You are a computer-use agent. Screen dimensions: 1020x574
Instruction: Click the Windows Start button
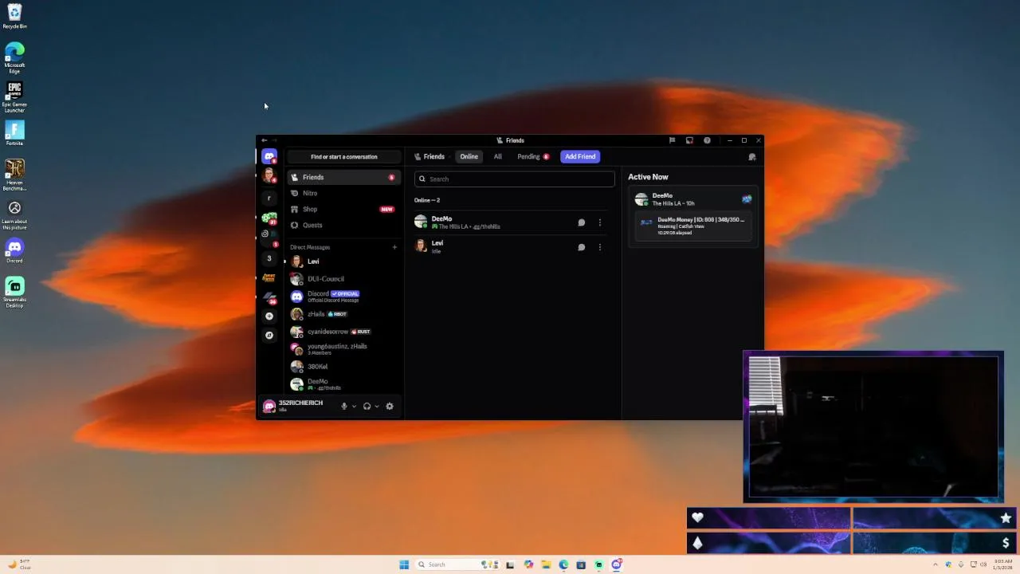point(404,564)
